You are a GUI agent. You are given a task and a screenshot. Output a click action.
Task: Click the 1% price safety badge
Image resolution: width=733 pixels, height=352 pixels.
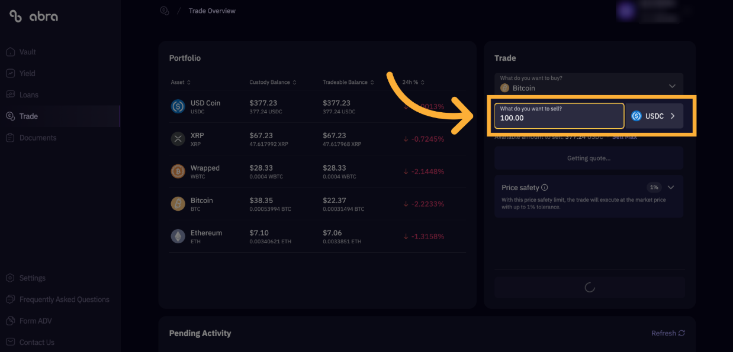[654, 187]
